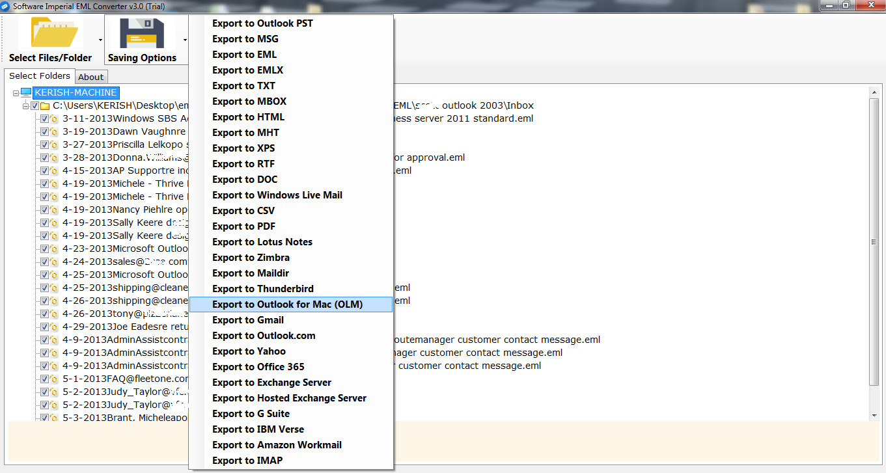Choose Export to DOC

[x=291, y=180]
